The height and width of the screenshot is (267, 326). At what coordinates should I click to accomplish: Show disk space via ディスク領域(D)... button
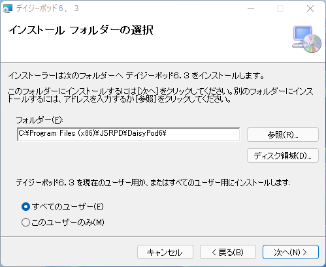[x=283, y=155]
